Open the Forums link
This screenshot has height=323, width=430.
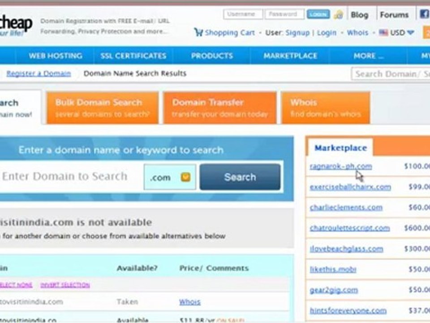click(394, 15)
